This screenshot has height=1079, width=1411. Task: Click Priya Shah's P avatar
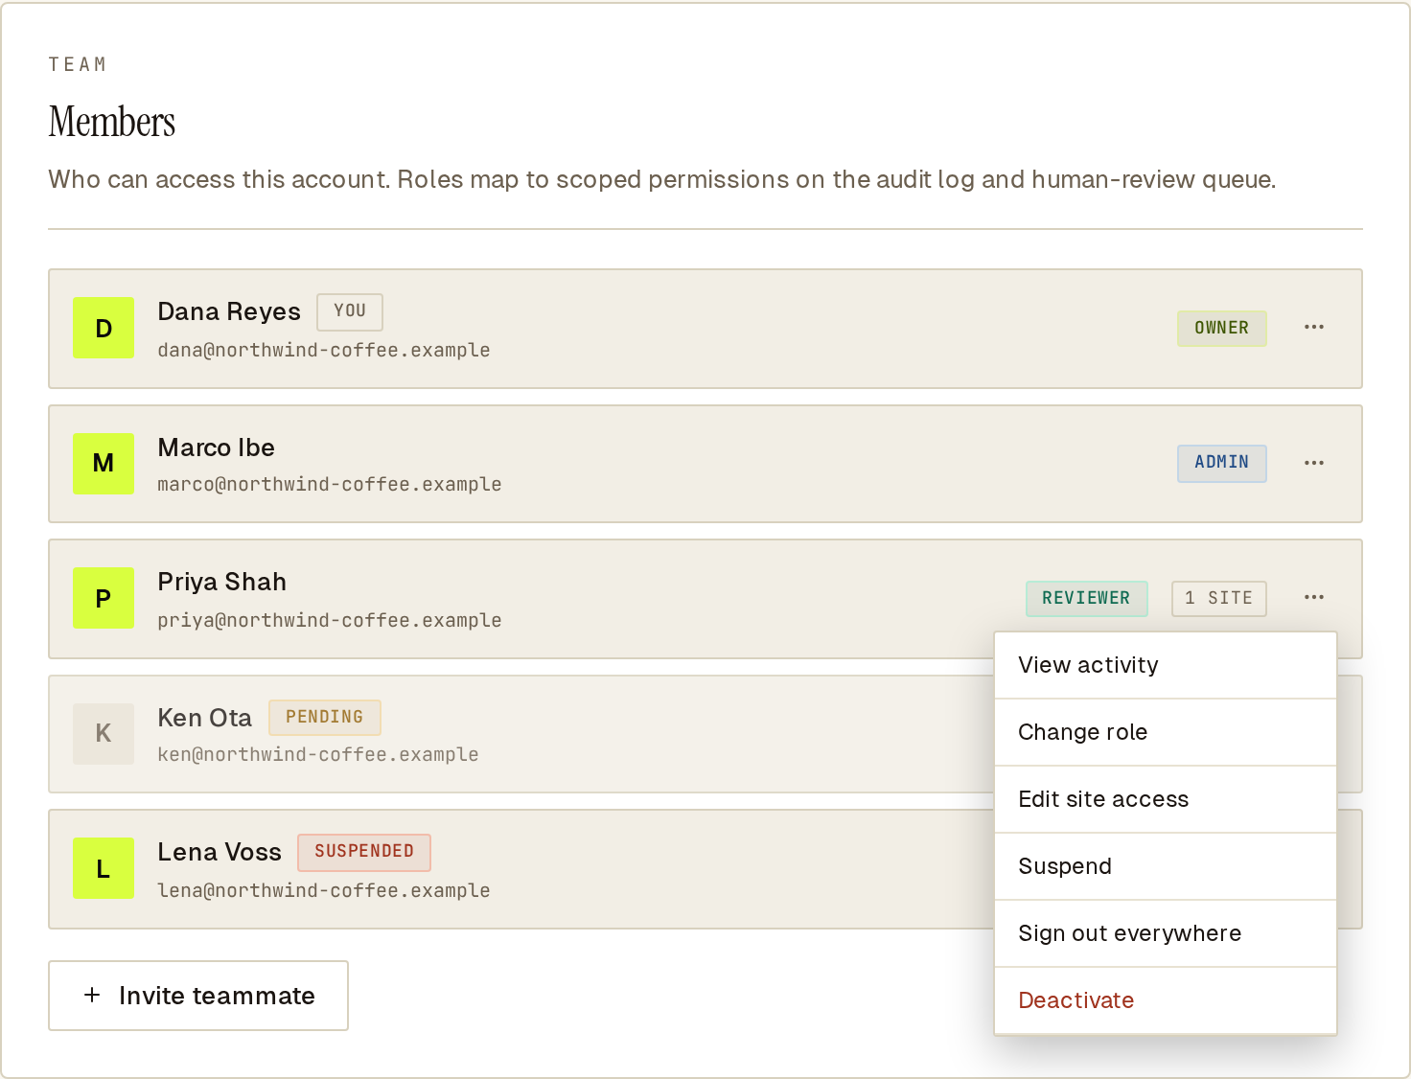click(104, 598)
